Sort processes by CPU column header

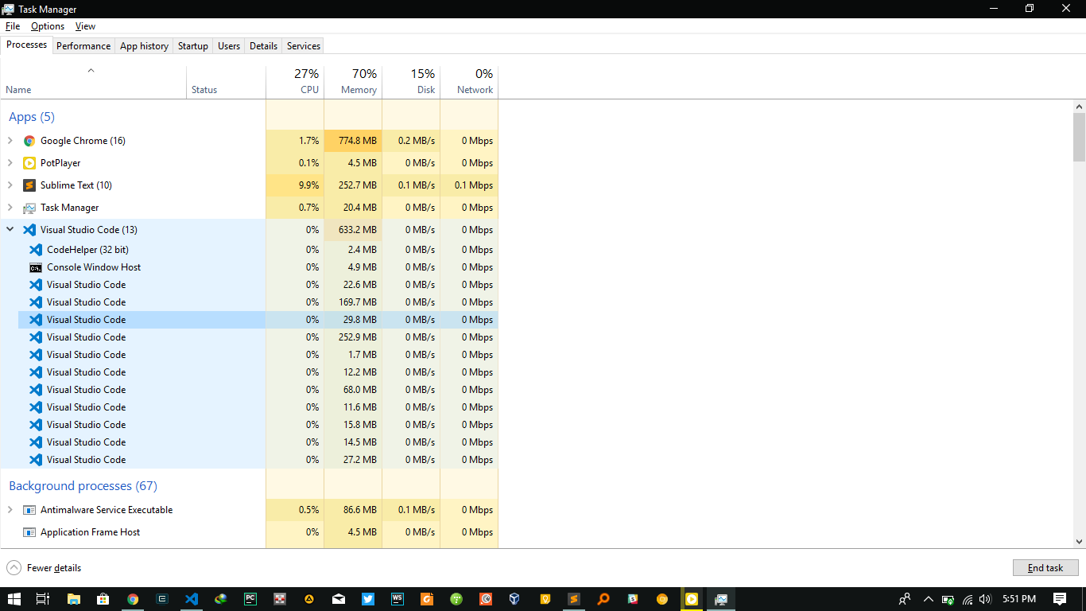(295, 81)
